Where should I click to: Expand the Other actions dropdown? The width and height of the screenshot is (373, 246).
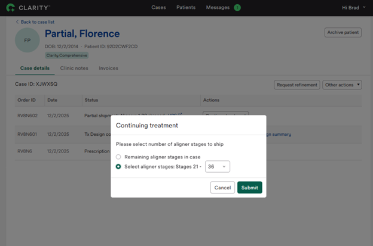[x=342, y=85]
